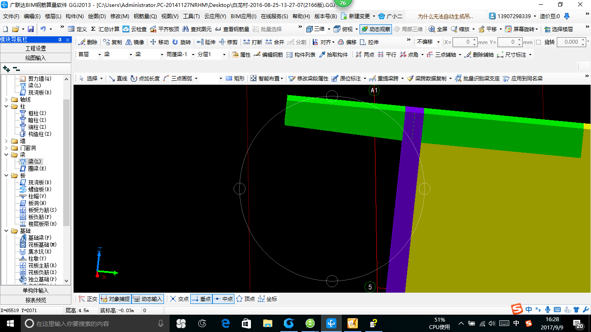Toggle 中点 midpoint snap
The image size is (591, 332).
[x=223, y=299]
